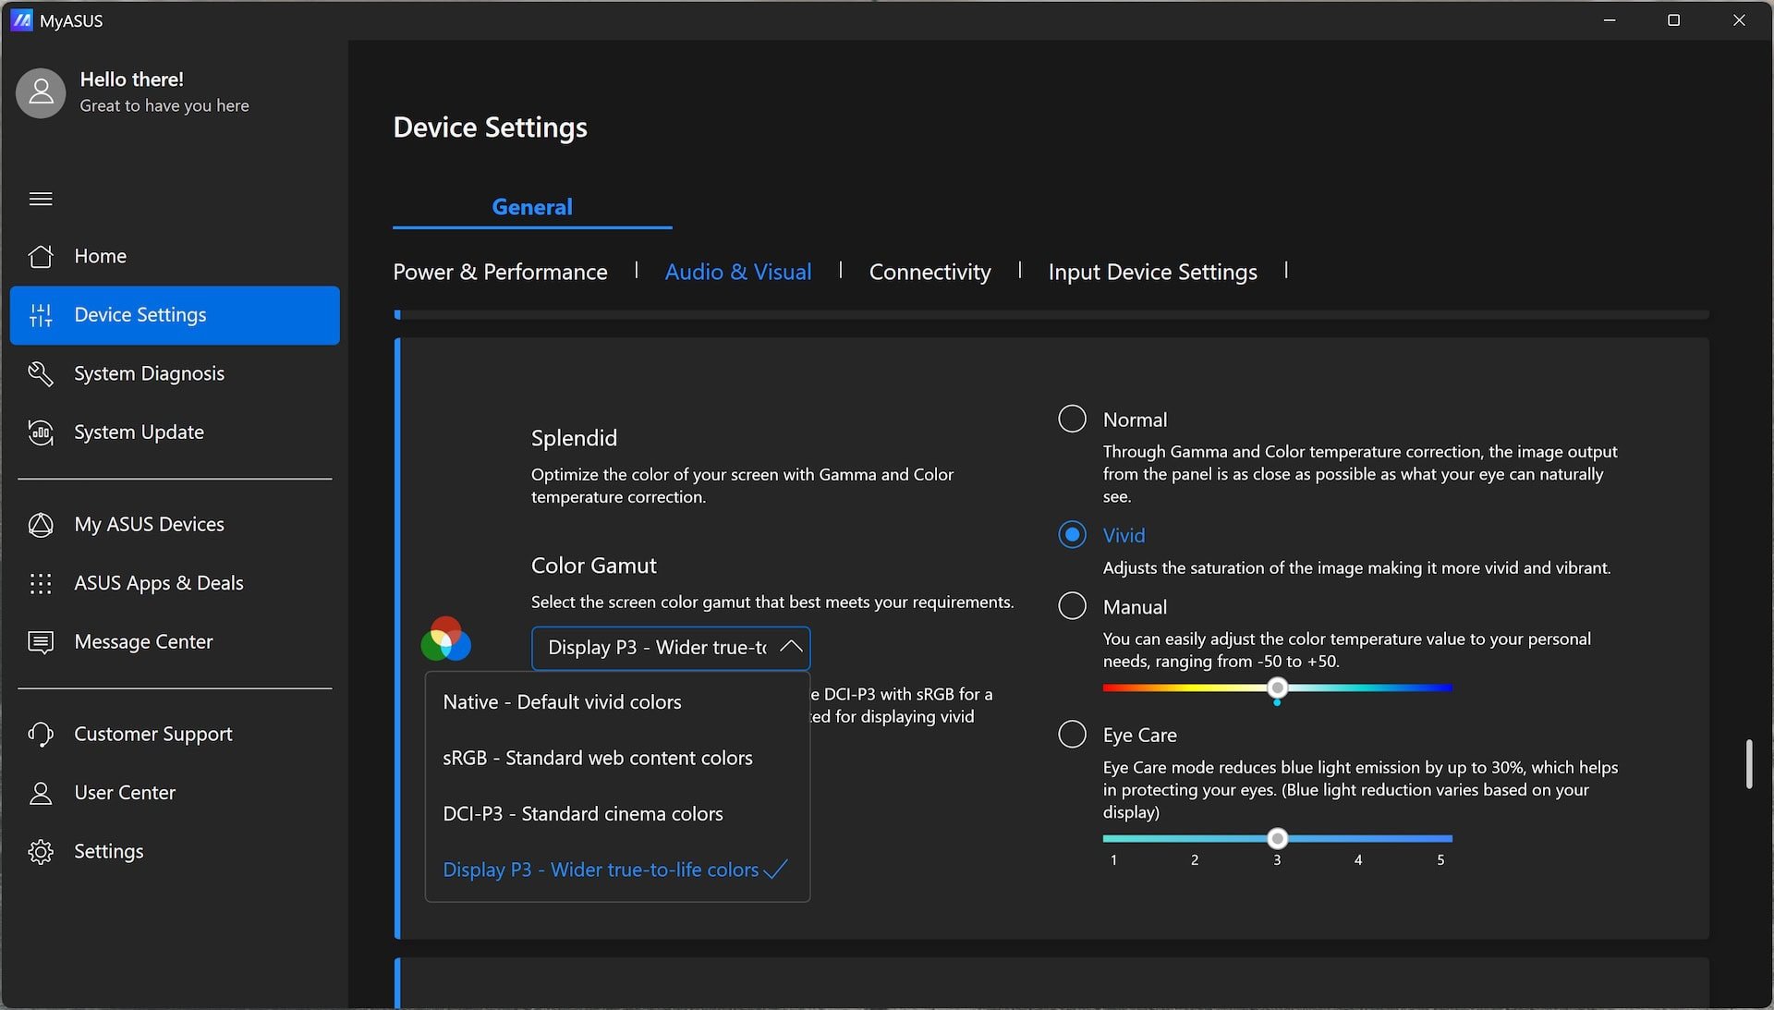Click checkmark beside Display P3 option

(x=776, y=870)
